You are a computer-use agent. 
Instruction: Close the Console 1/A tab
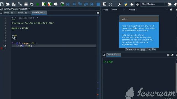click(x=119, y=55)
